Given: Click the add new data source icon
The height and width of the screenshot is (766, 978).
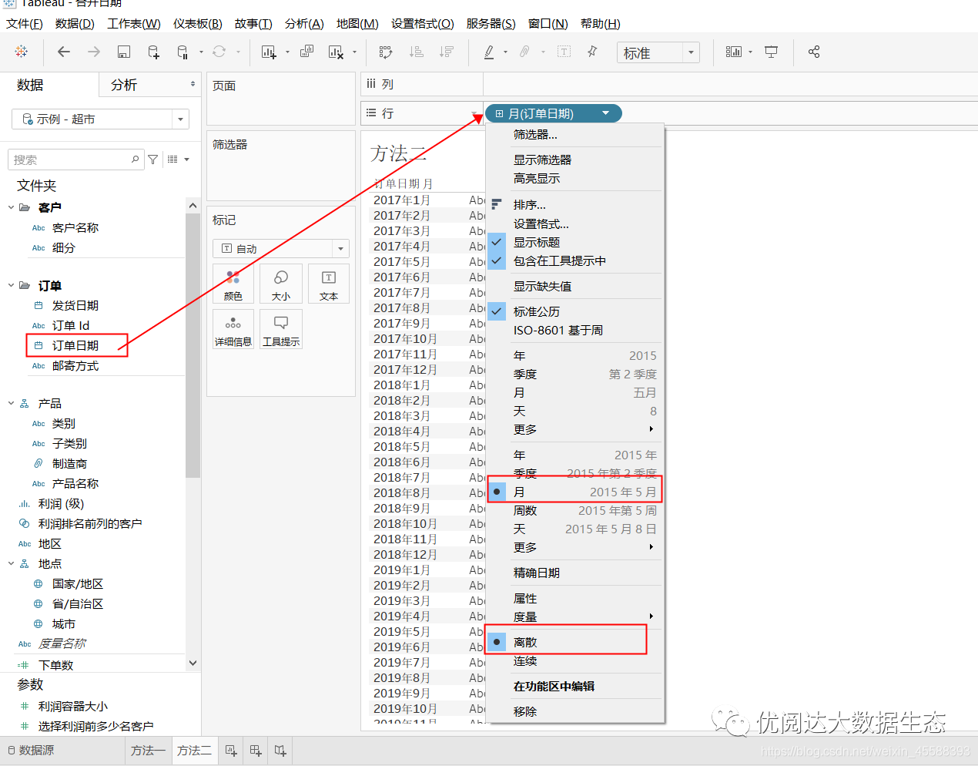Looking at the screenshot, I should 153,52.
